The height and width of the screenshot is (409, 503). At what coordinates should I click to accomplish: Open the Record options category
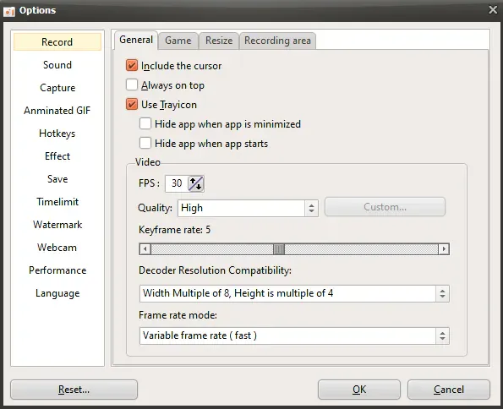57,42
